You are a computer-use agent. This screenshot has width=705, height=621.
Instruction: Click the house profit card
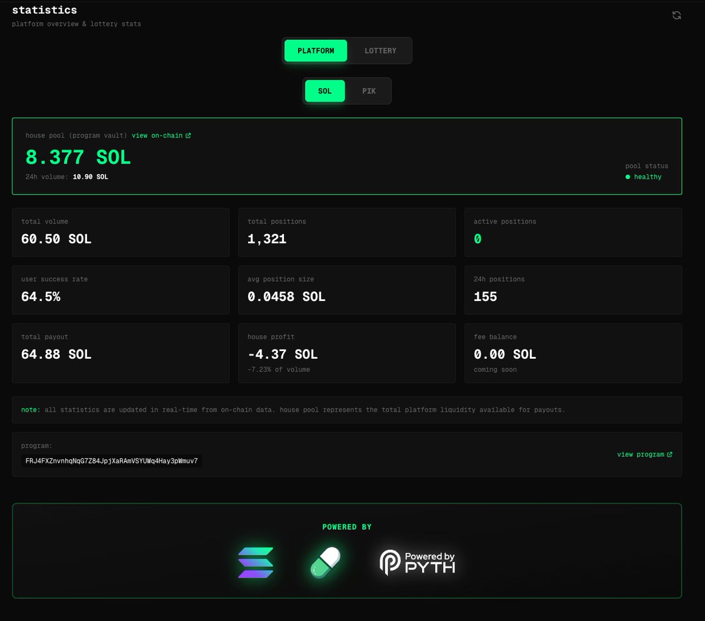point(346,353)
